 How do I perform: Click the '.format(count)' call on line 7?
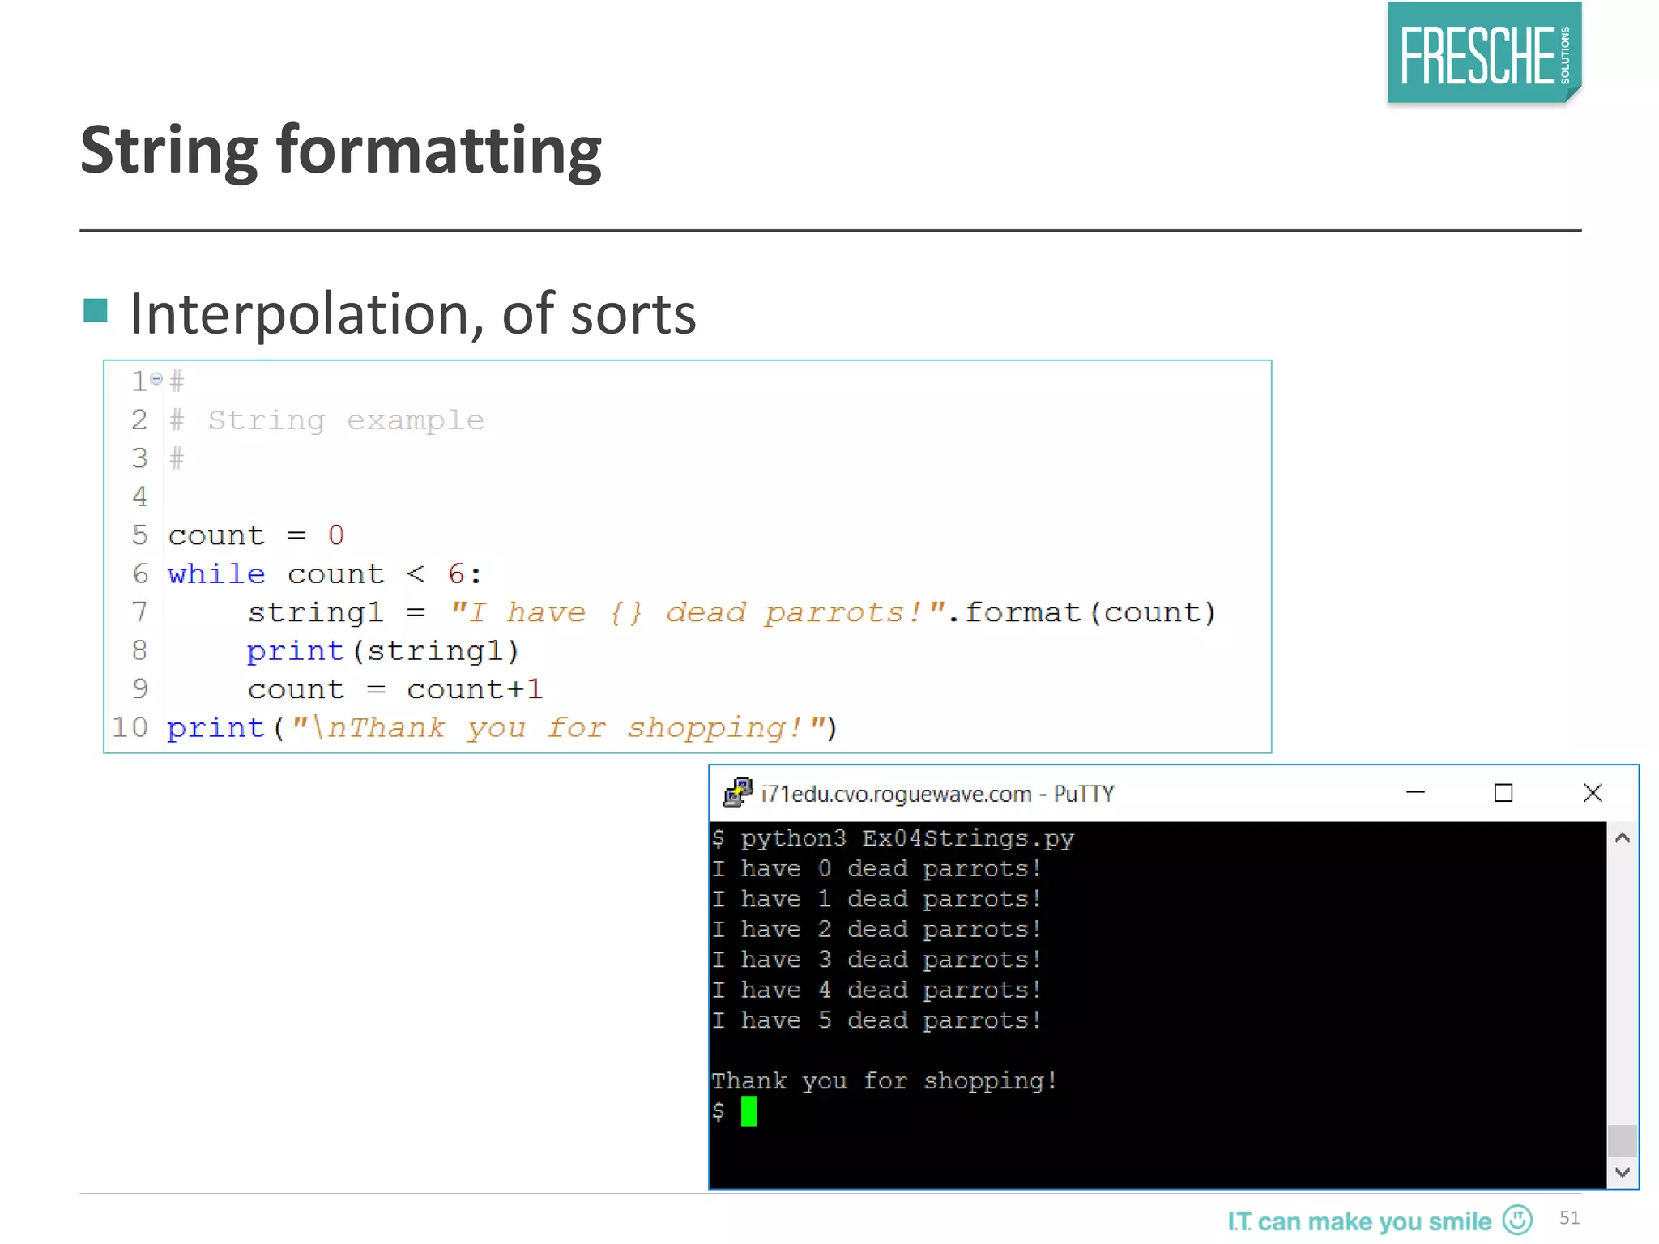click(1081, 612)
